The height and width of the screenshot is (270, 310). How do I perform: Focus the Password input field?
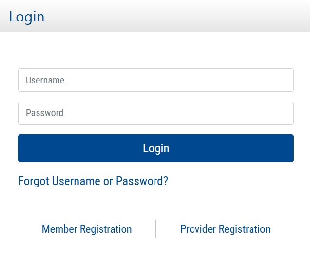(x=156, y=113)
